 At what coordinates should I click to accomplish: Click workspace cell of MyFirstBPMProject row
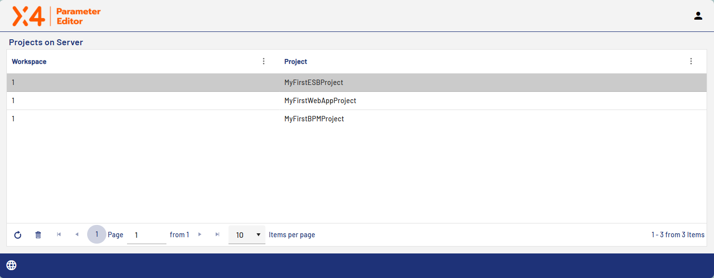[13, 119]
